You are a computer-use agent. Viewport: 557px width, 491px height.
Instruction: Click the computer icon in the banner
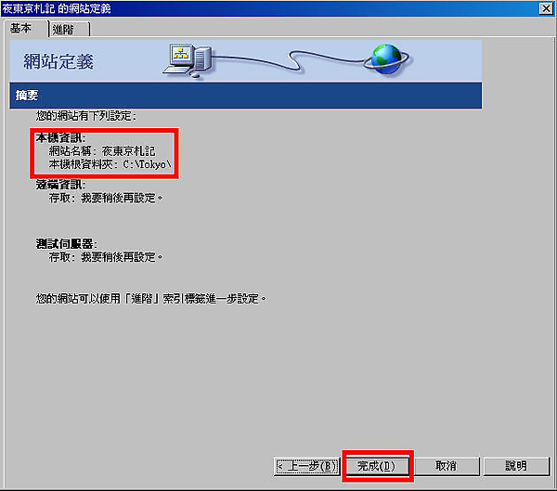click(x=188, y=59)
